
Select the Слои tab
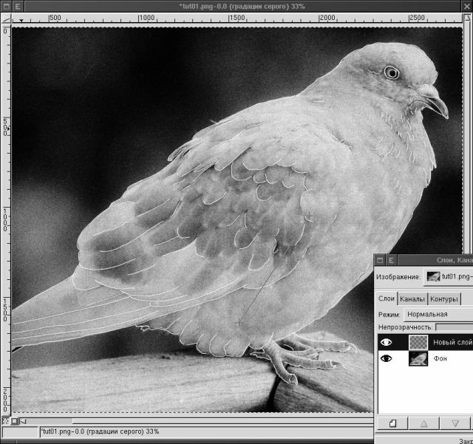(387, 298)
